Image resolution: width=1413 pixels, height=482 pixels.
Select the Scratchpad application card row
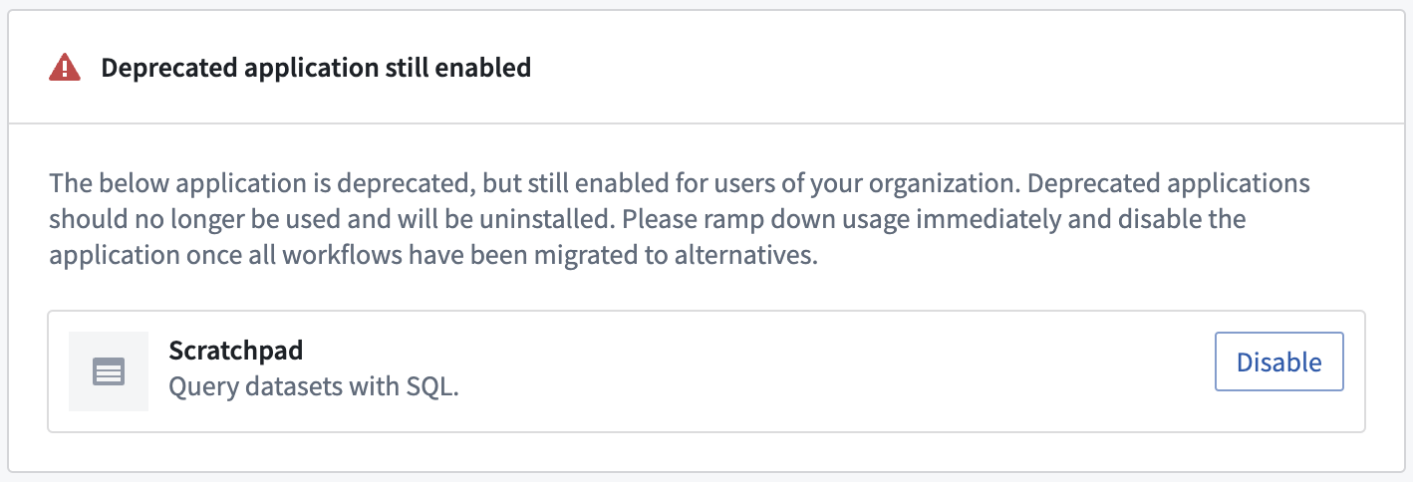pyautogui.click(x=706, y=371)
